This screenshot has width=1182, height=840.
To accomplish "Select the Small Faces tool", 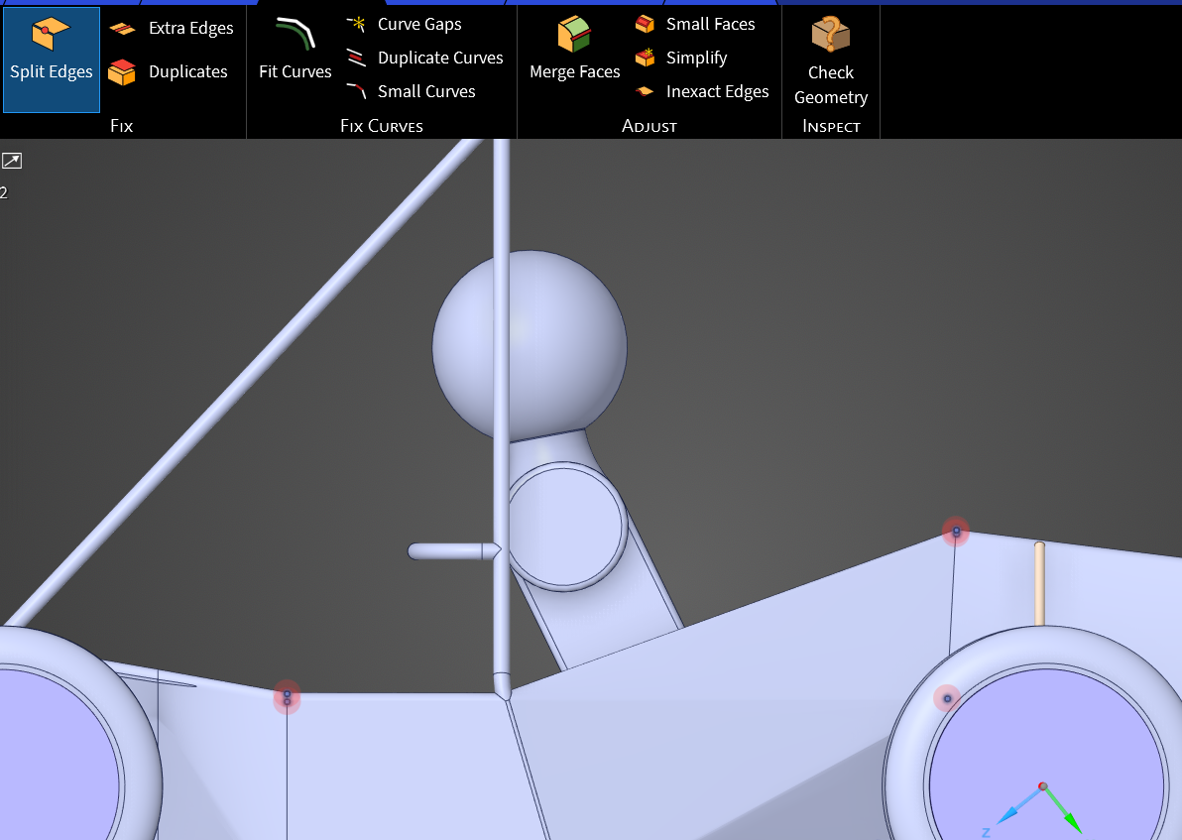I will tap(694, 24).
